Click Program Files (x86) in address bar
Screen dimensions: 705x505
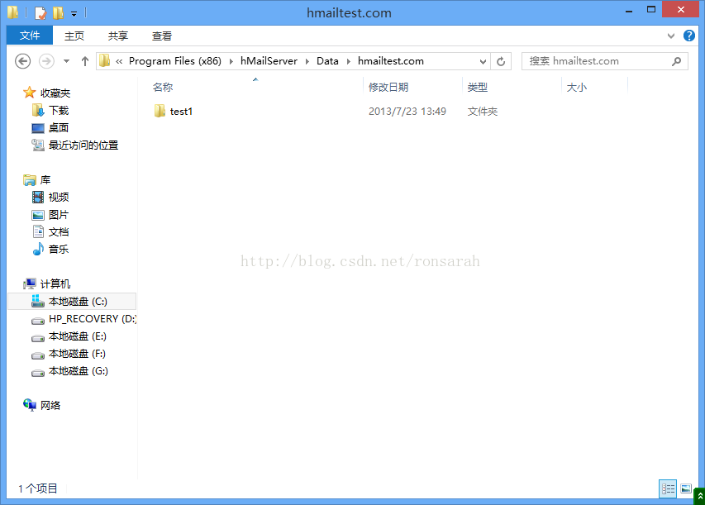(175, 61)
